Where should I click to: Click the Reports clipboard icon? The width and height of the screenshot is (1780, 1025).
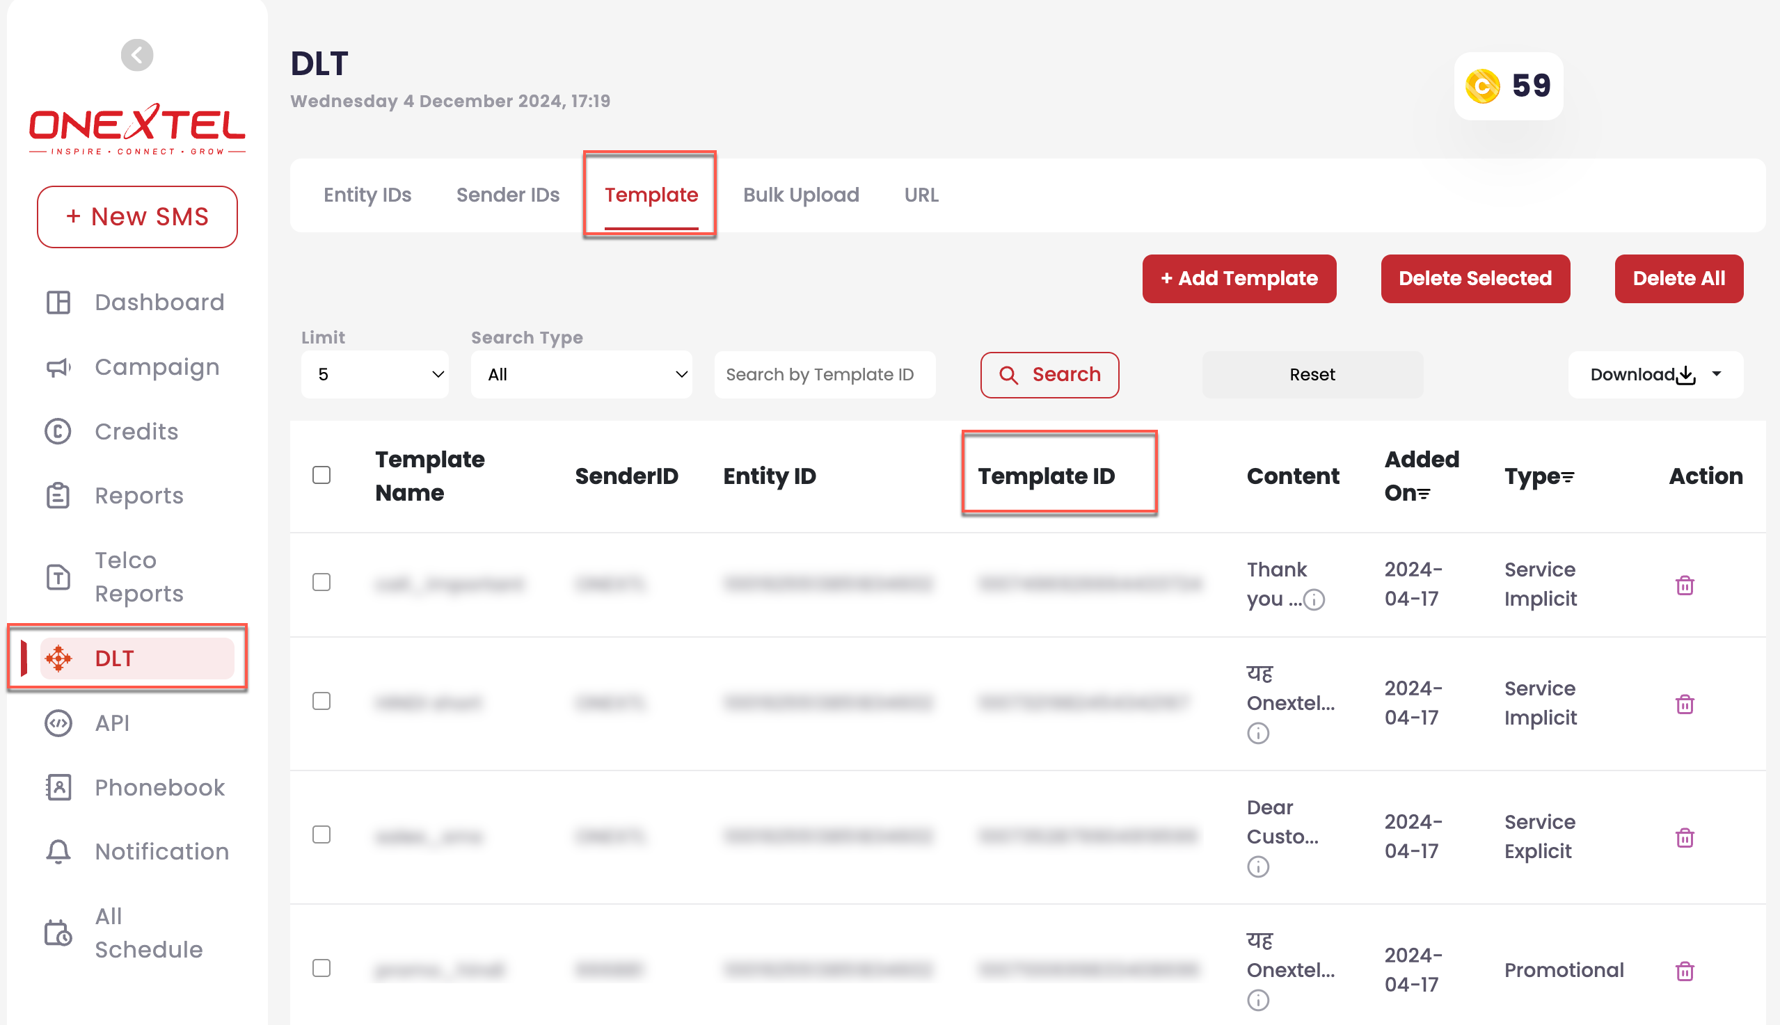(x=58, y=496)
